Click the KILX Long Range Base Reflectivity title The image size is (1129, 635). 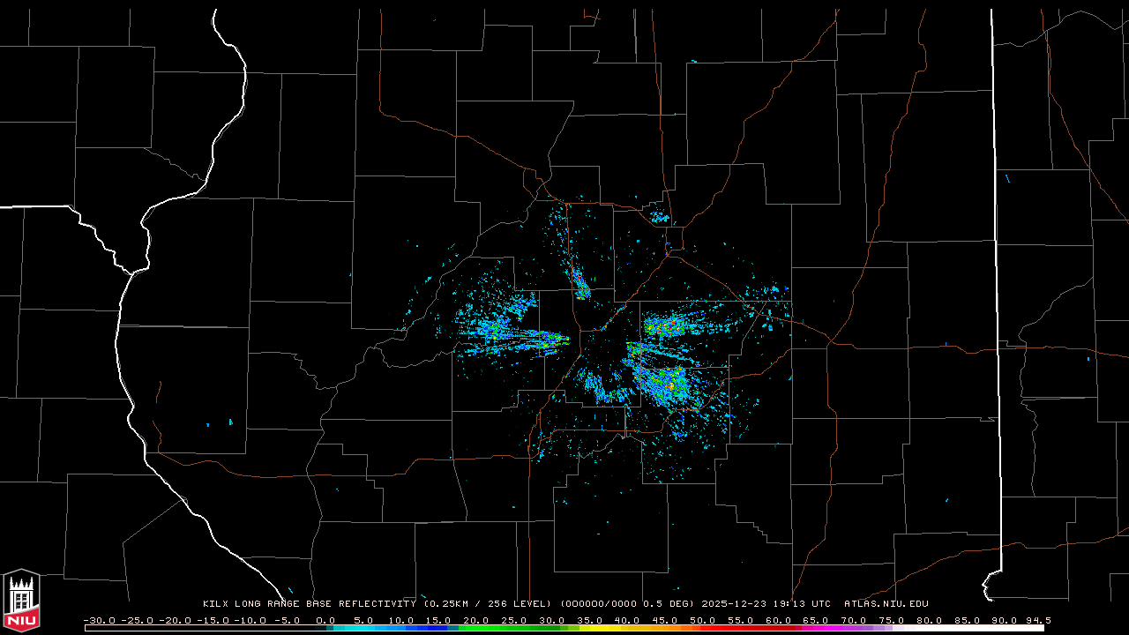click(309, 604)
